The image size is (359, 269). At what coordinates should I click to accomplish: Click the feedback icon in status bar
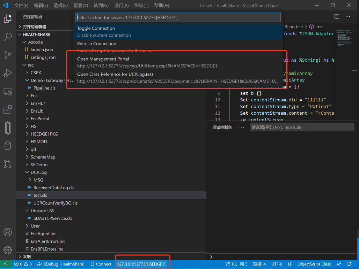point(339,264)
